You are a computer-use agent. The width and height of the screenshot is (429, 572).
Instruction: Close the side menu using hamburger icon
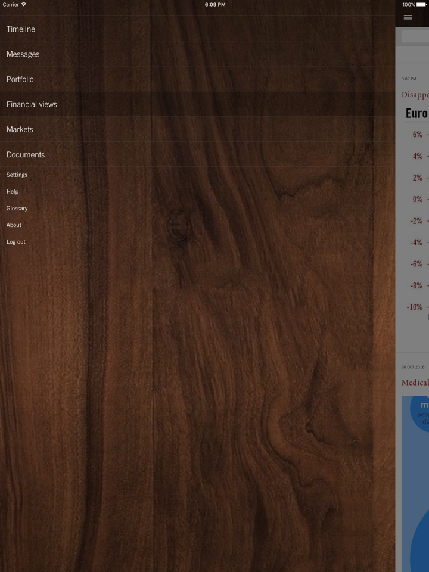(x=408, y=17)
